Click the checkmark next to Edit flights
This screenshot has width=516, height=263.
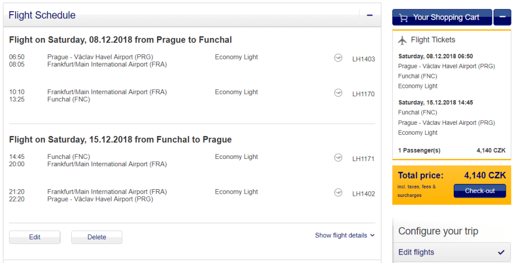click(501, 252)
